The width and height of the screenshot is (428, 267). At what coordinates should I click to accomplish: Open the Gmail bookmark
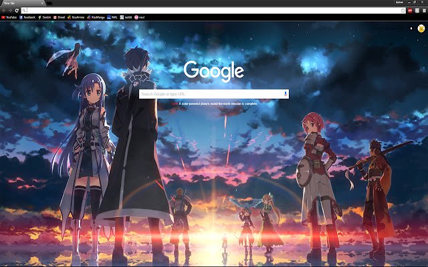point(60,17)
